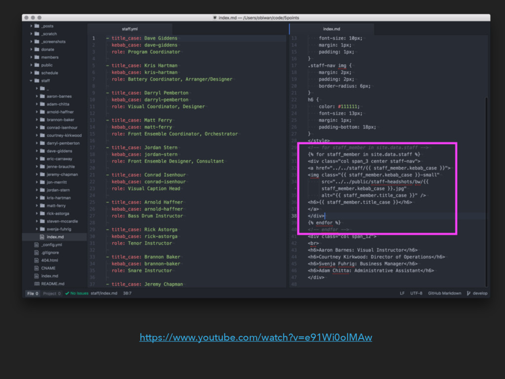
Task: Click the CNAME file icon
Action: [36, 268]
